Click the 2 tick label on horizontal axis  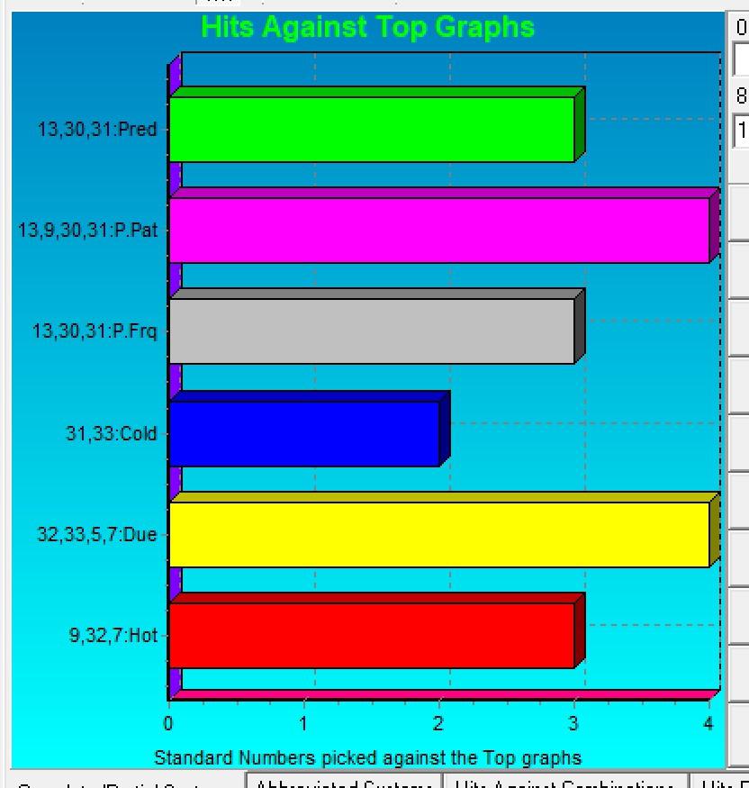pyautogui.click(x=438, y=723)
